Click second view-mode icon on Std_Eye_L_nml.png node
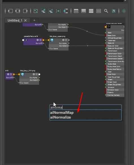The image size is (134, 165). point(36,74)
